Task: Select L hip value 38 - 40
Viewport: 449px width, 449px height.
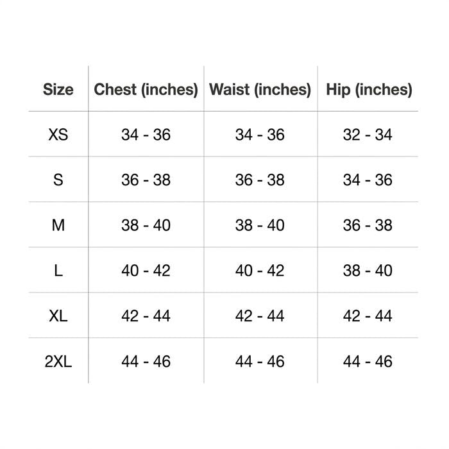Action: (x=368, y=270)
